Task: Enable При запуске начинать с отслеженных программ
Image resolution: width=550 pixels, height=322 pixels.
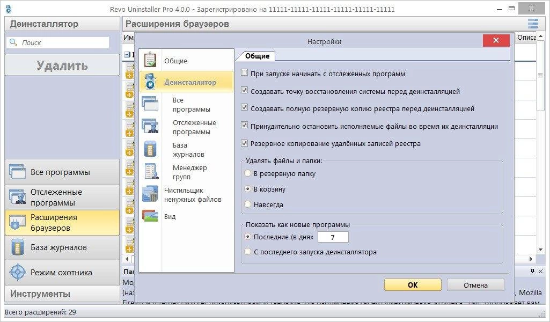Action: pos(245,73)
